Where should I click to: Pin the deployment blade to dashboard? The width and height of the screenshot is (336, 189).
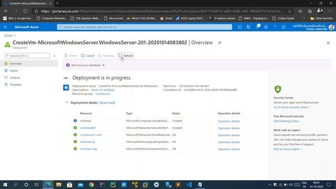tap(219, 43)
